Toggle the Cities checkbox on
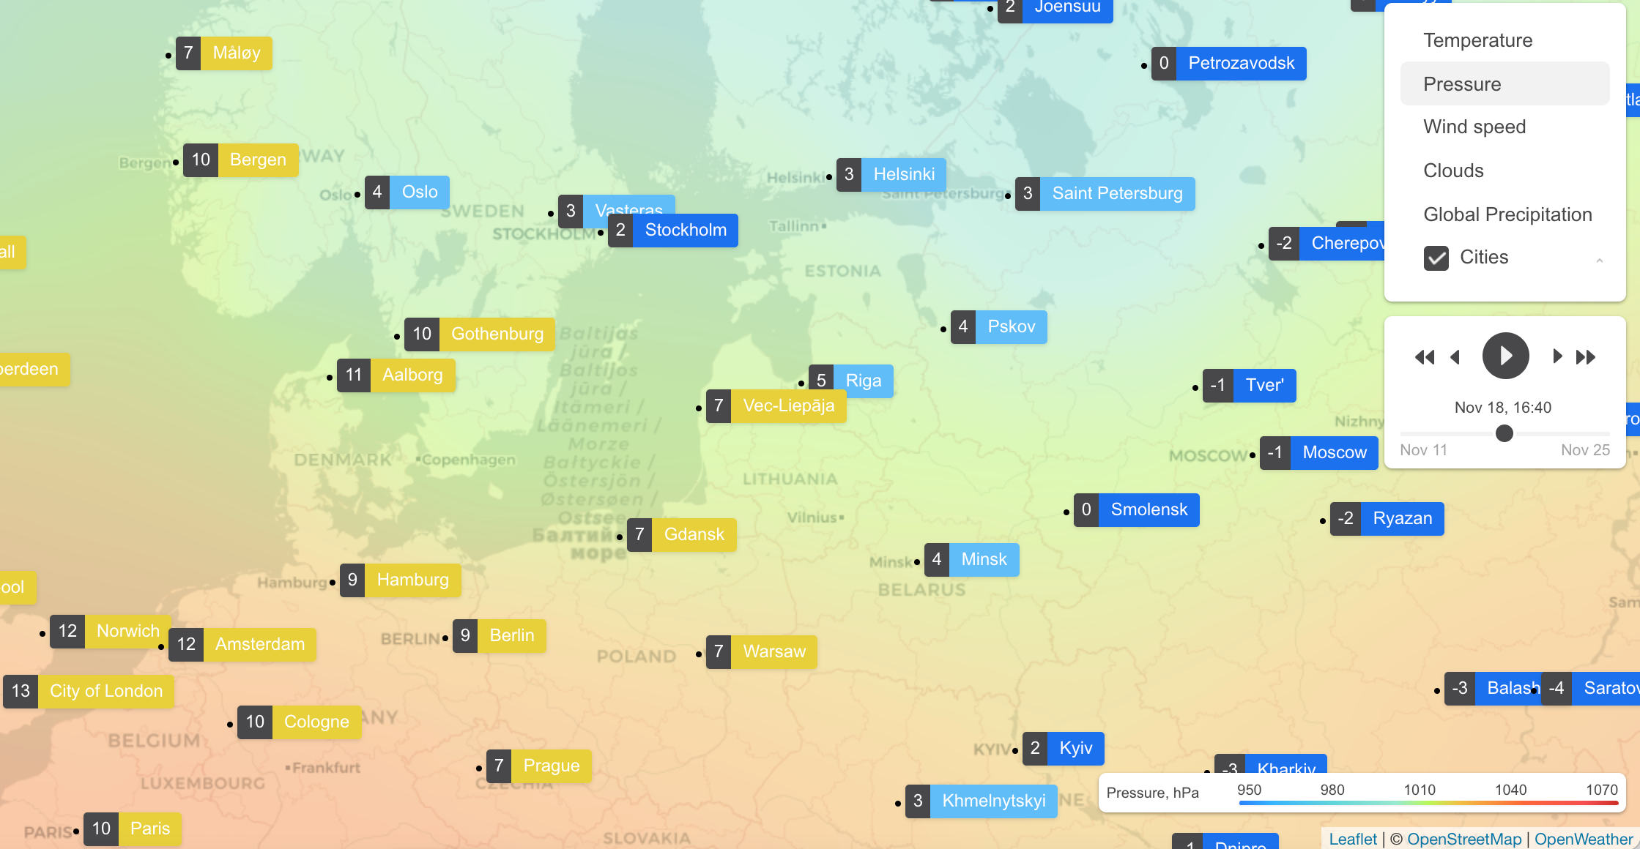 tap(1435, 257)
